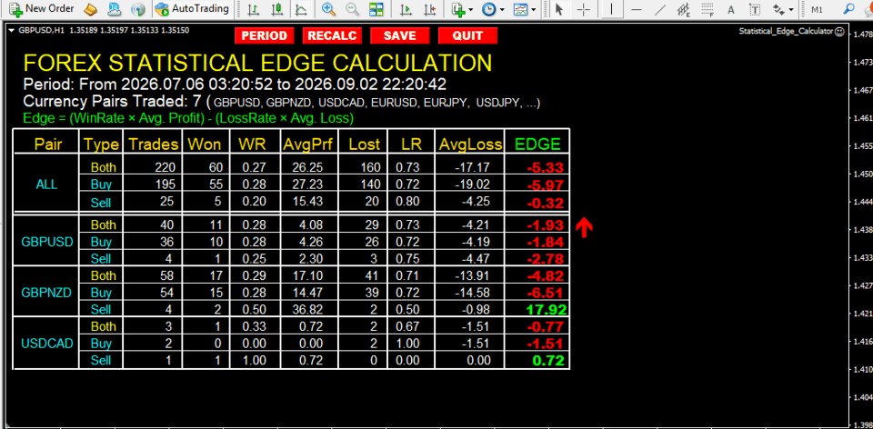Click the PERIOD red button
873x429 pixels.
click(264, 35)
